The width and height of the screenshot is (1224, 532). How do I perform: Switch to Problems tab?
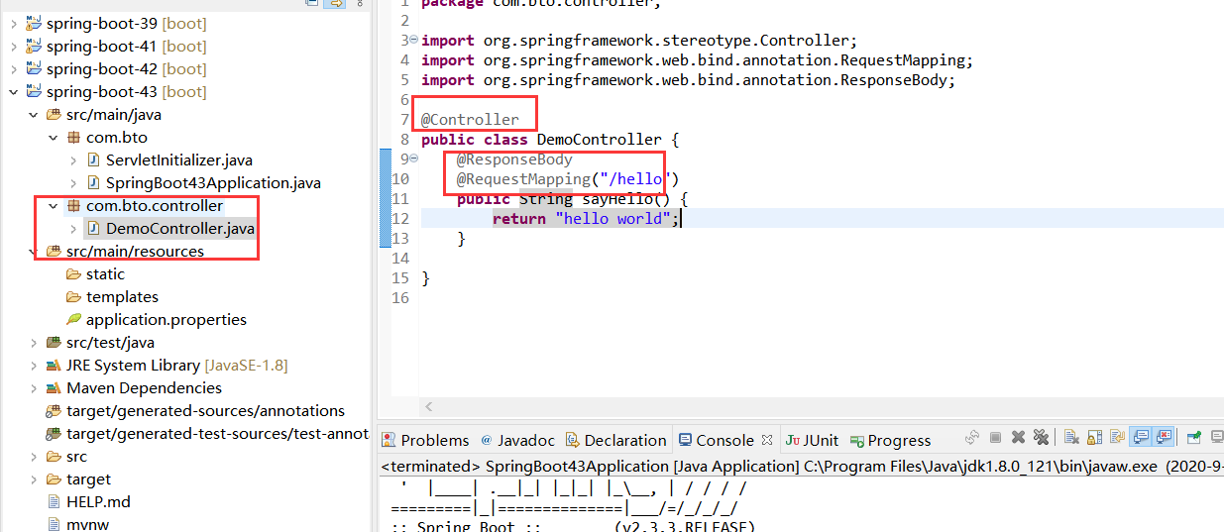pyautogui.click(x=425, y=440)
